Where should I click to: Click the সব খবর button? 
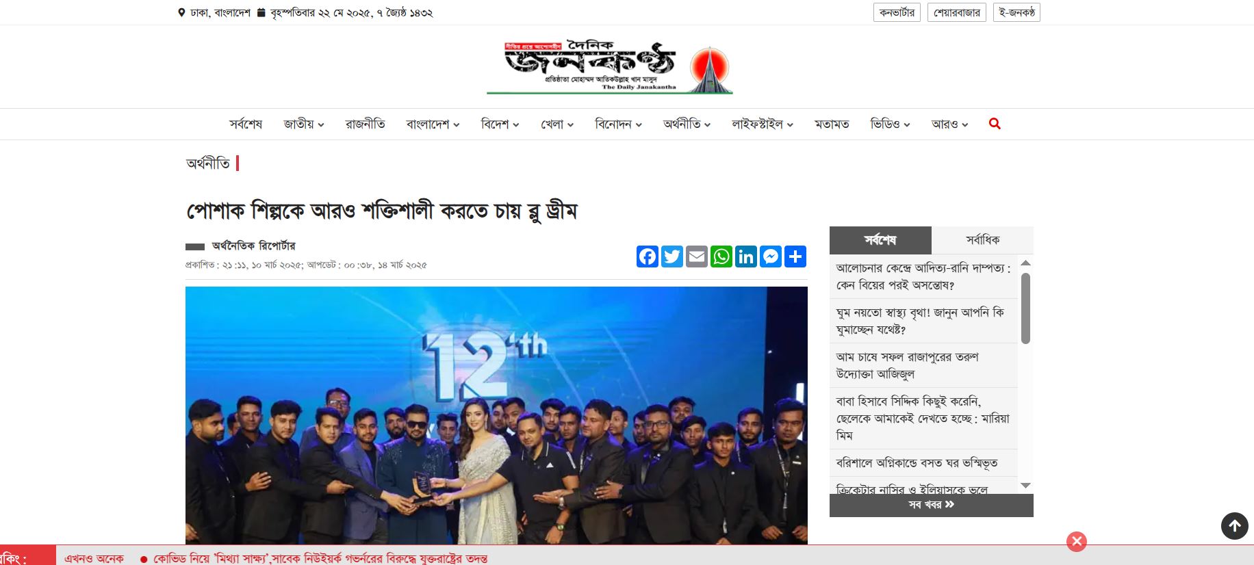(932, 505)
